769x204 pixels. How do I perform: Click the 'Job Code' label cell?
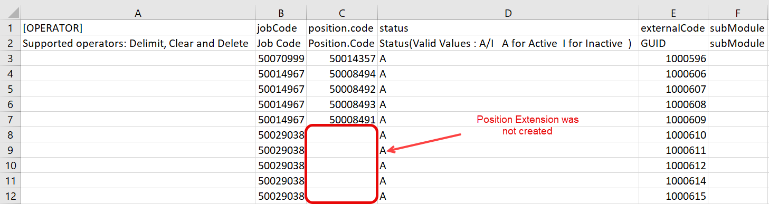coord(281,44)
